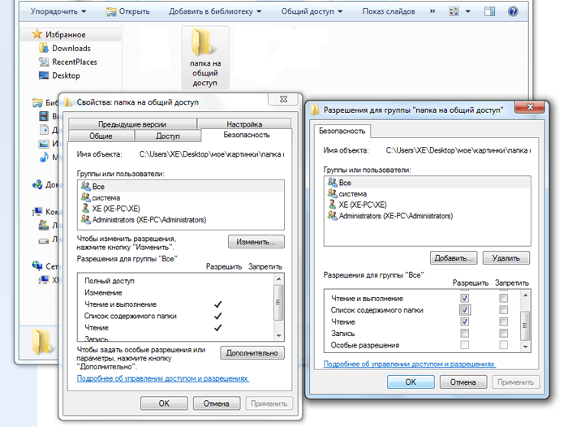The image size is (568, 427).
Task: Click the Downloads folder icon in Favorites
Action: click(x=45, y=49)
